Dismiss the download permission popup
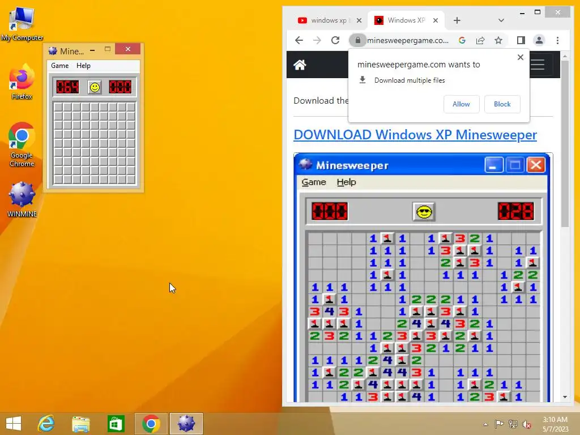Image resolution: width=580 pixels, height=435 pixels. pos(521,57)
